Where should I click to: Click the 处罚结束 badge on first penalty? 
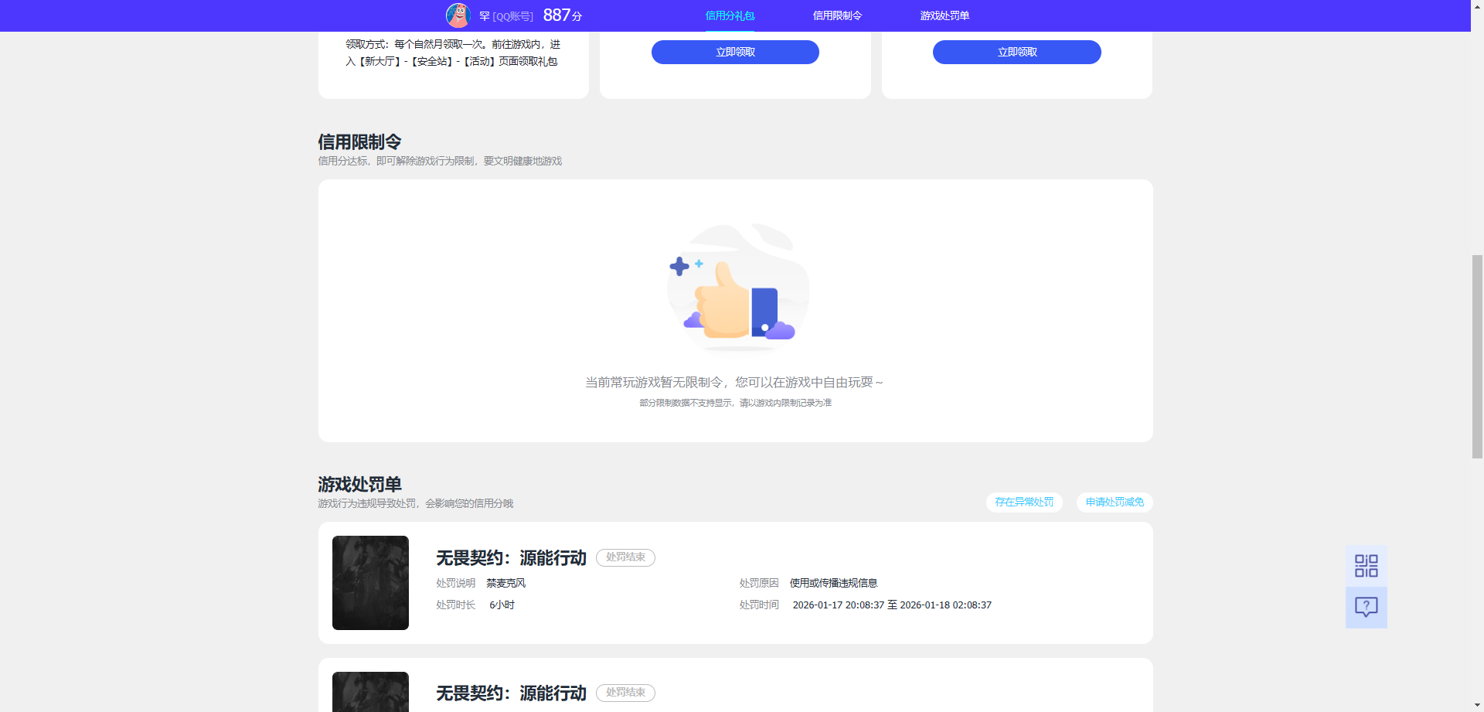point(625,557)
